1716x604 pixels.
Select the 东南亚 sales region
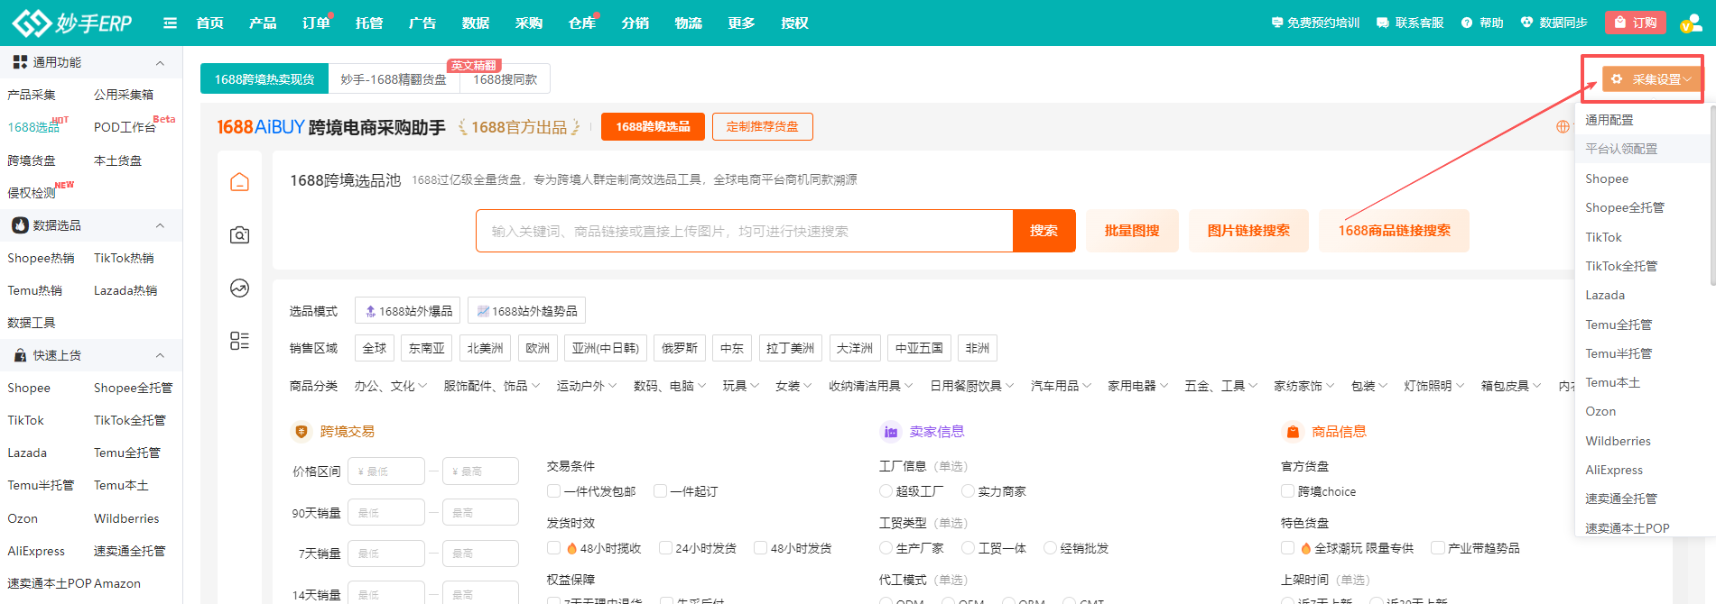pos(427,348)
